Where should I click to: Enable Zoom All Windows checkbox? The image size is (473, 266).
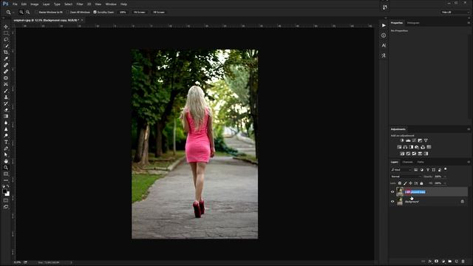point(67,12)
